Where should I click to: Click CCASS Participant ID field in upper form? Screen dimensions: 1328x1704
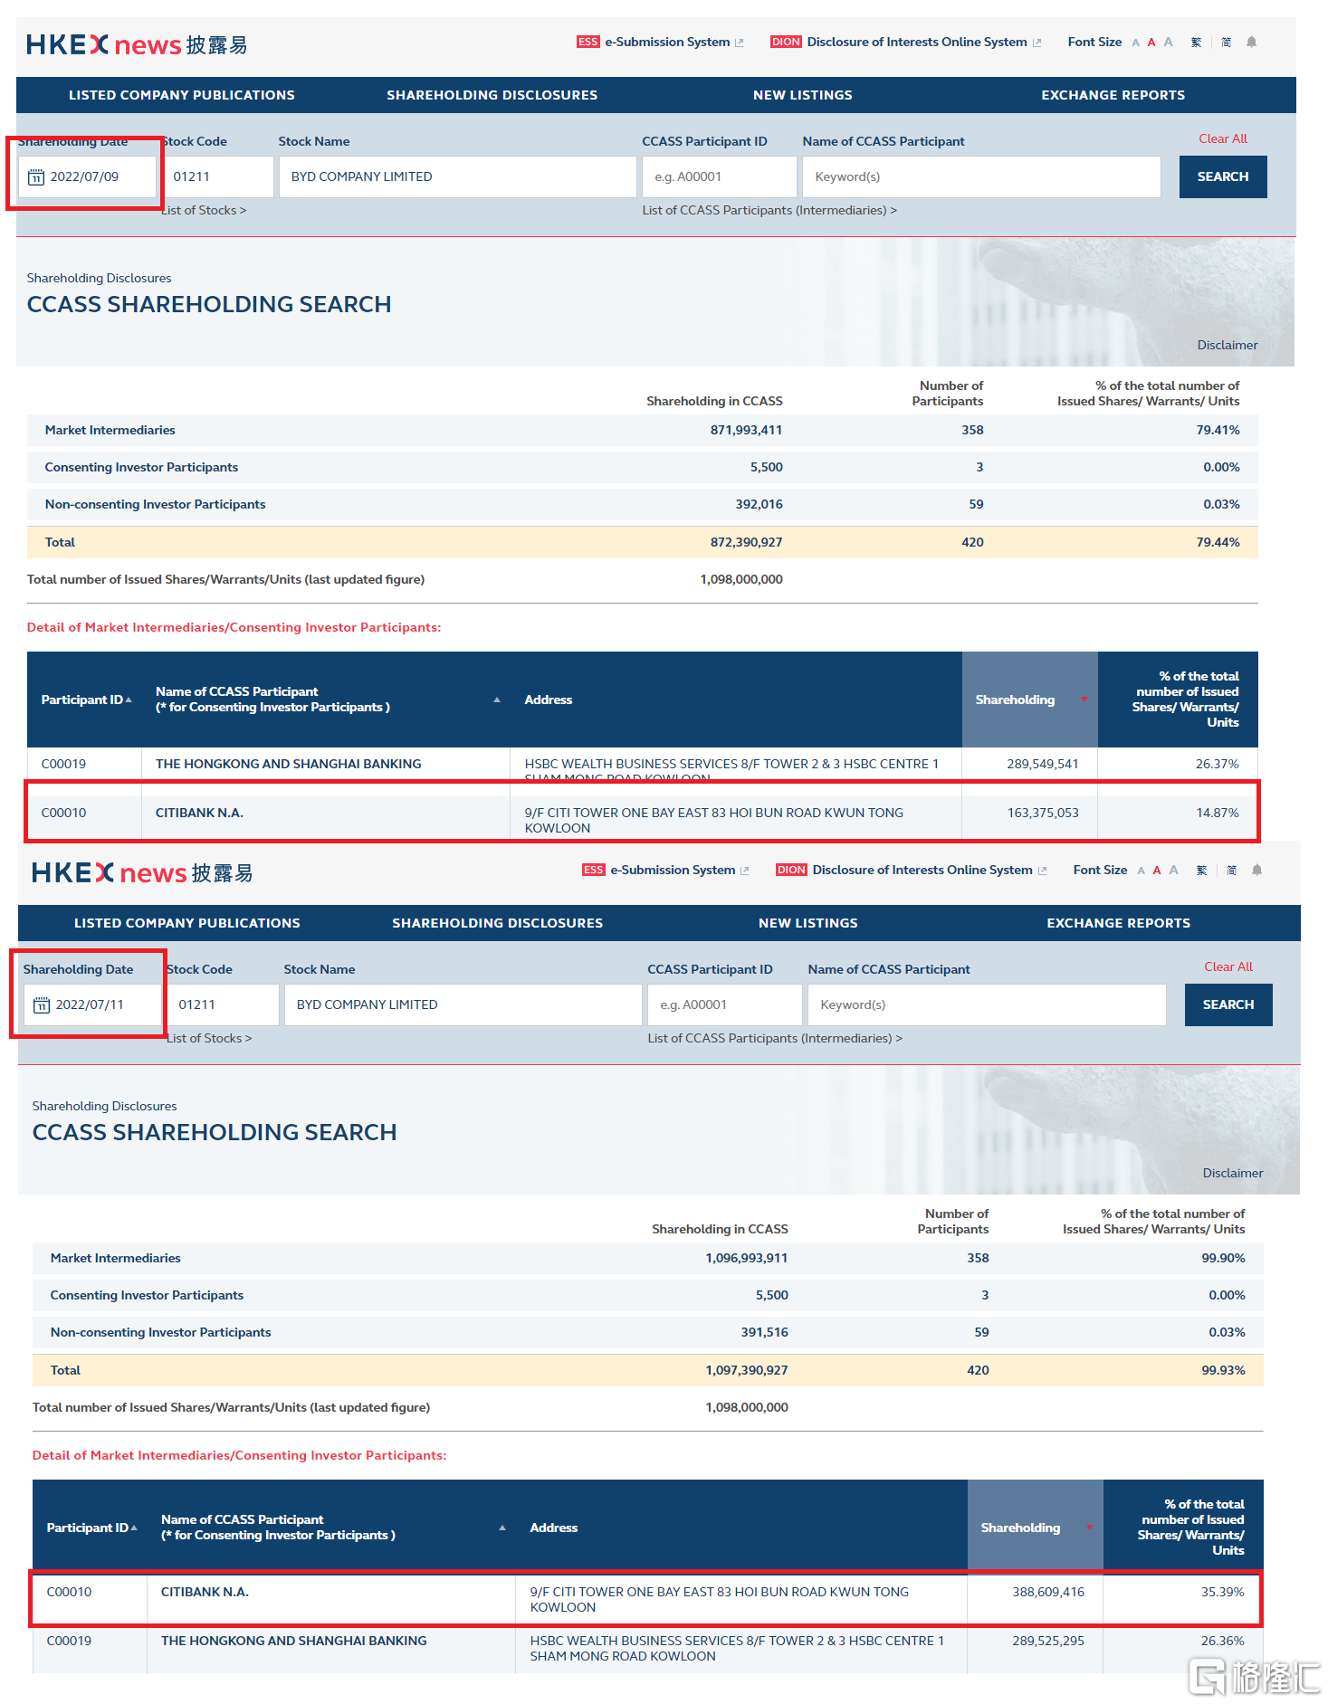pos(719,177)
